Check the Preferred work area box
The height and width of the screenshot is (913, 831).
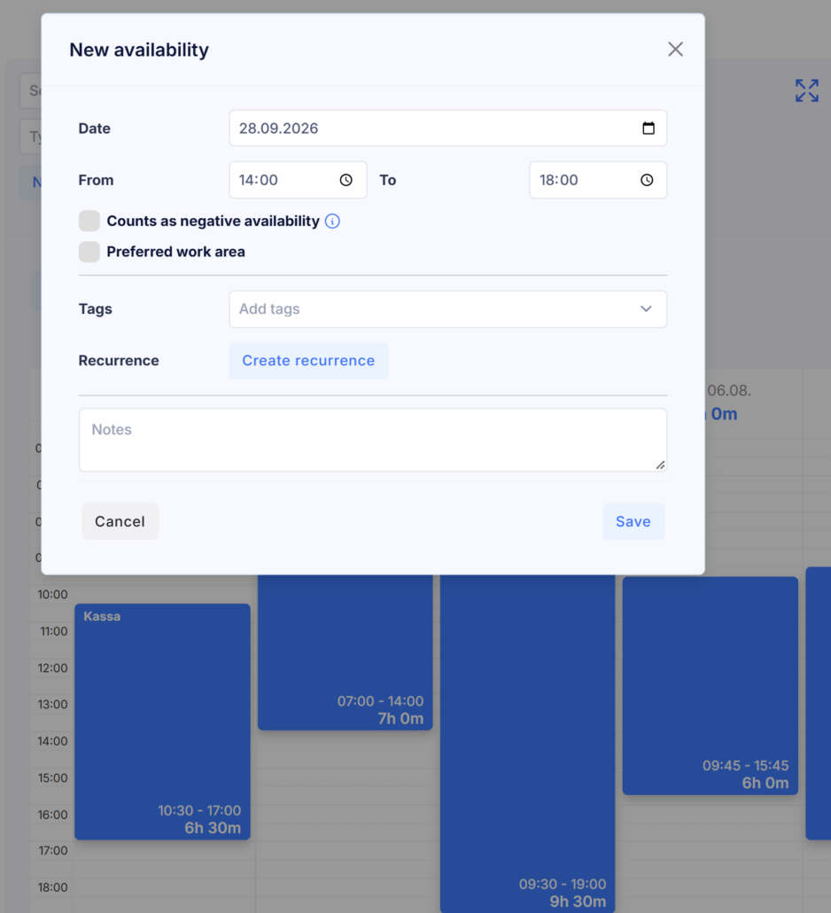click(89, 252)
